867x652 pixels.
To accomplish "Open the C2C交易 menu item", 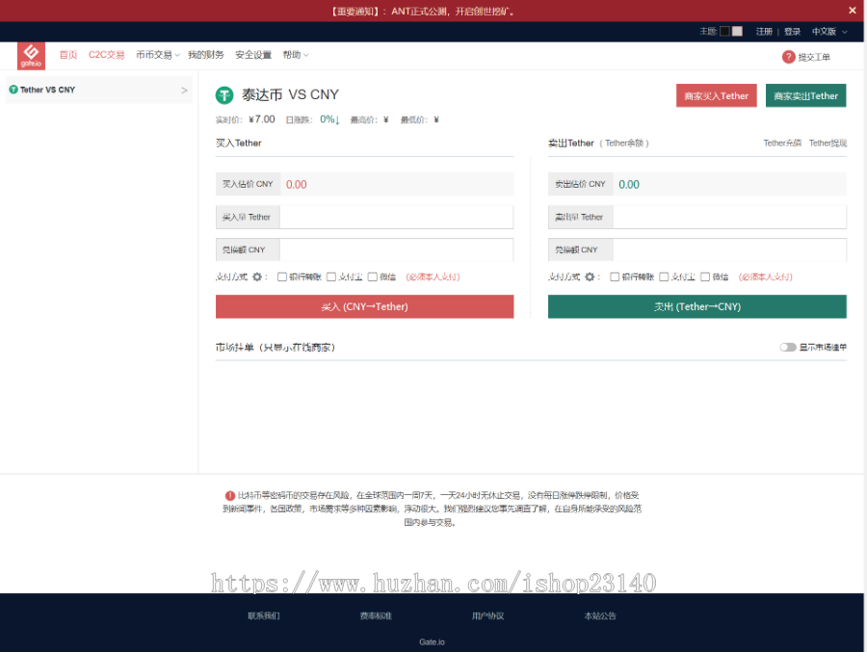I will coord(106,55).
